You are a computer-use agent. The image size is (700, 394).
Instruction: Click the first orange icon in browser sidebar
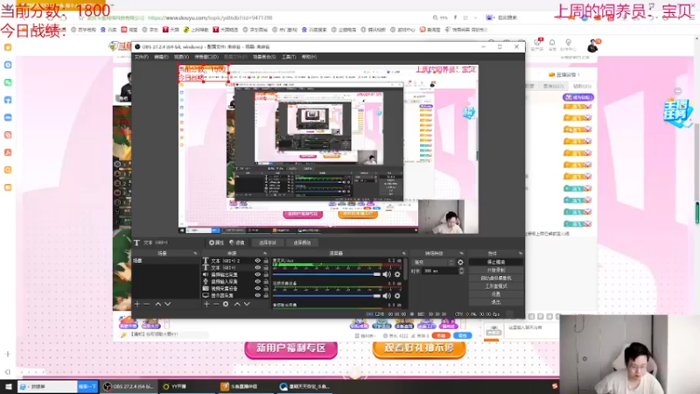click(x=8, y=47)
